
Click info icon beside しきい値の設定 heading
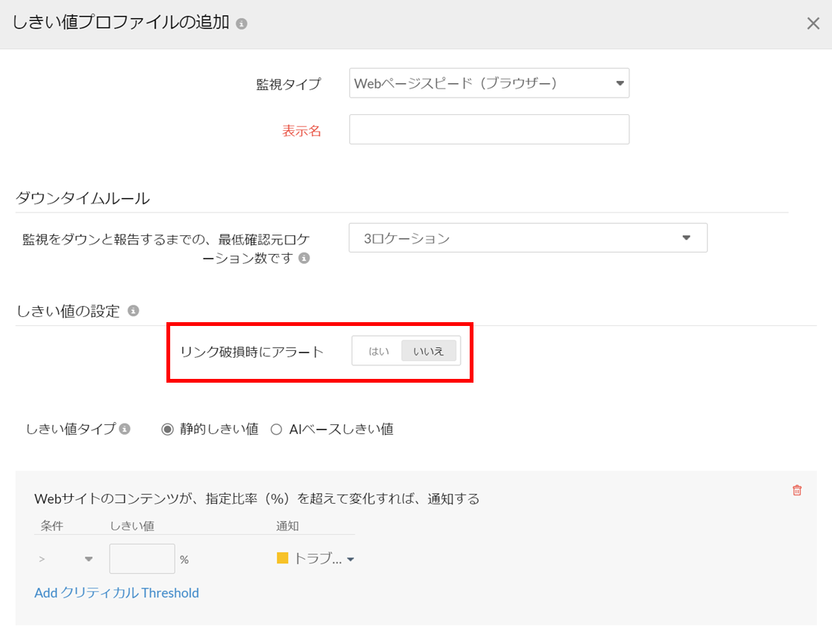pyautogui.click(x=134, y=311)
